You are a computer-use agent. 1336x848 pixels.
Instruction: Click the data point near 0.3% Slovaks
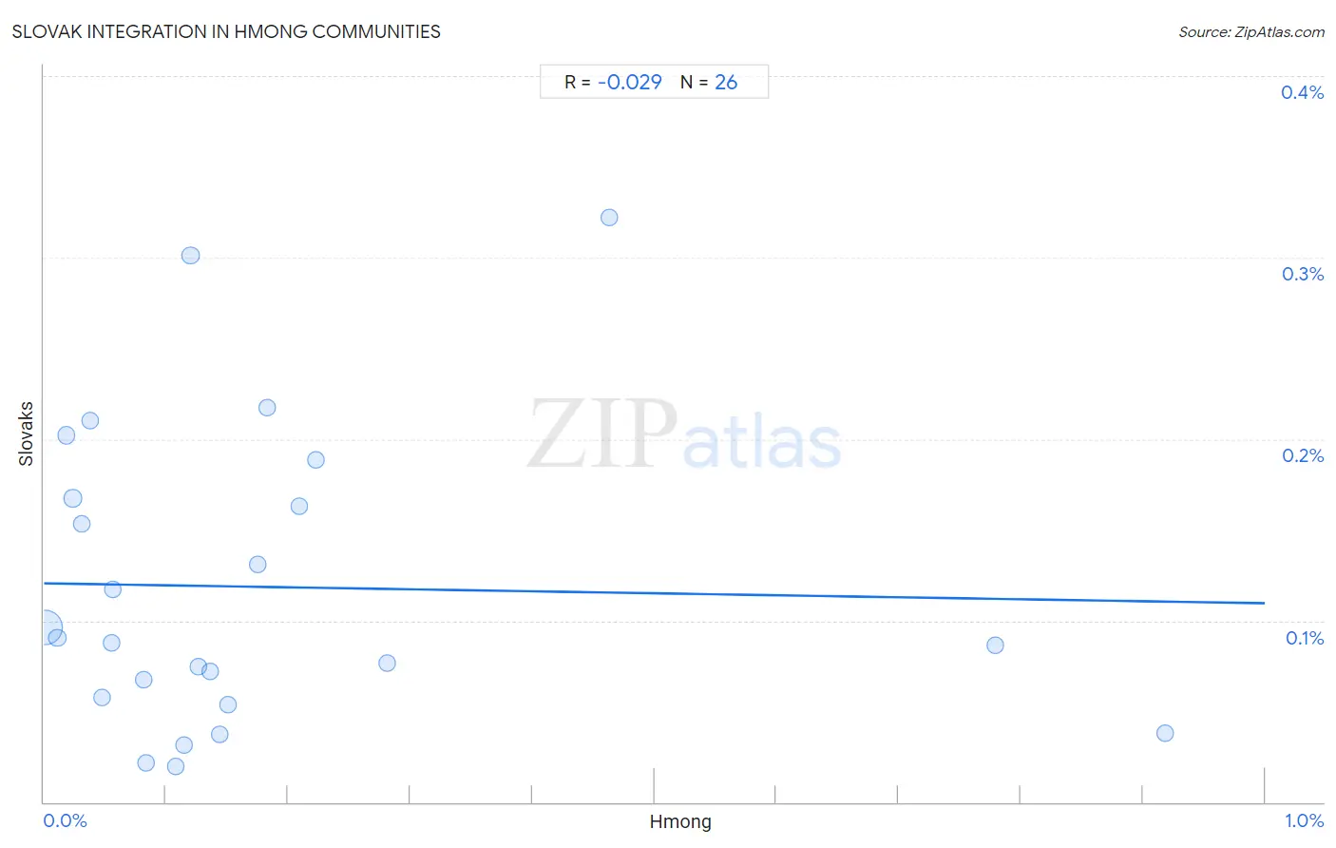190,256
